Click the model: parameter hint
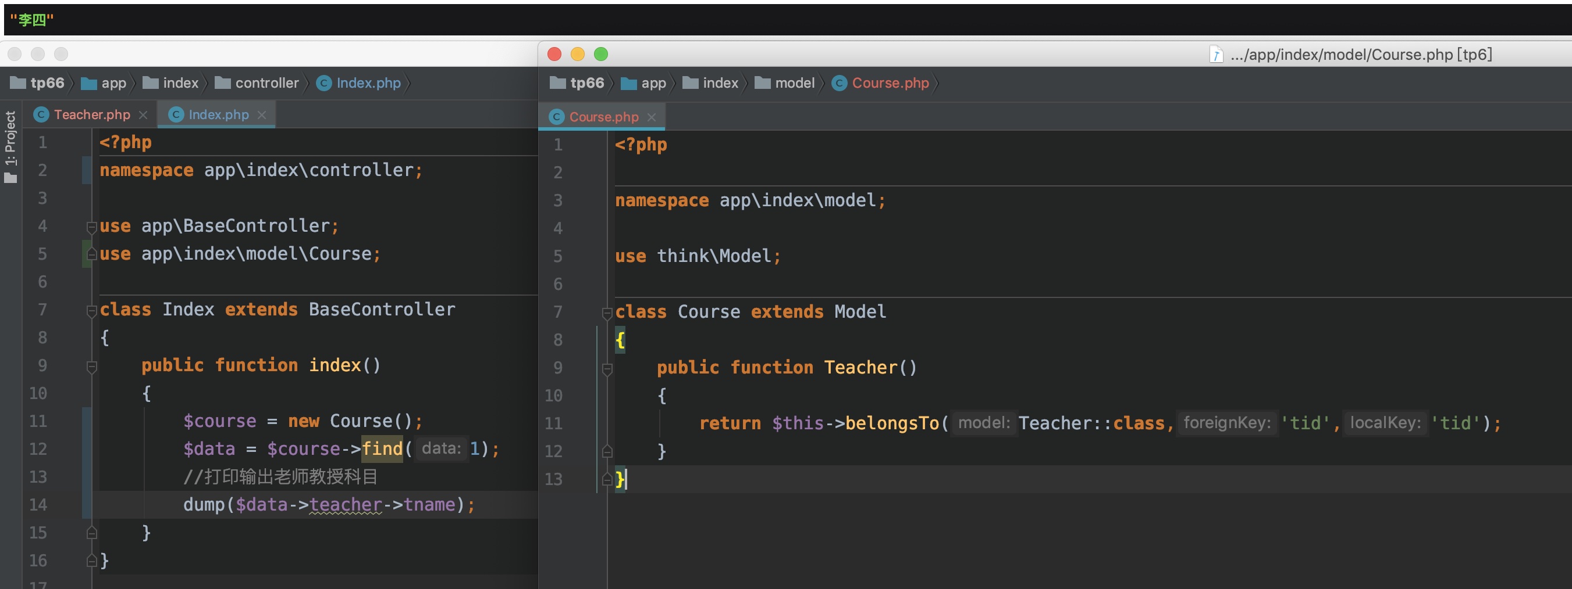Screen dimensions: 1572x589 984,423
